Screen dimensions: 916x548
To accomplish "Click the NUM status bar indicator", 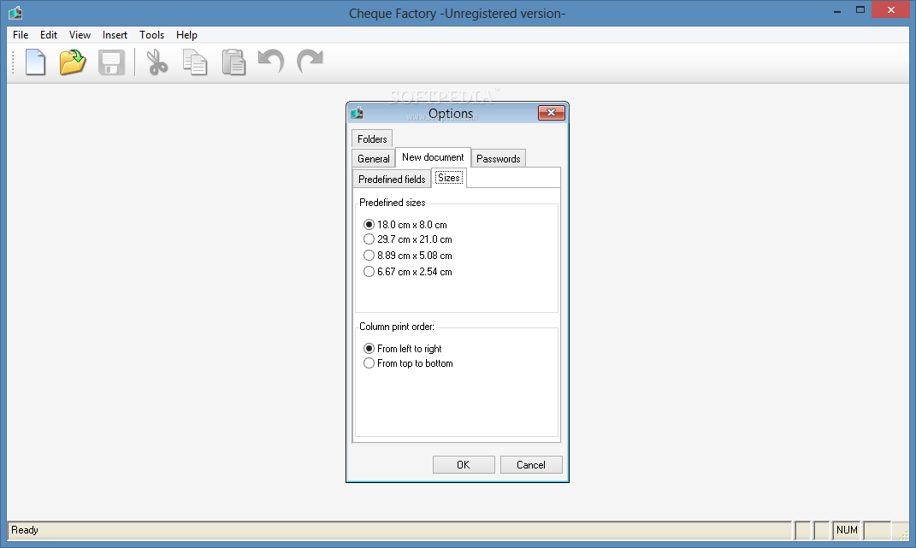I will 847,530.
